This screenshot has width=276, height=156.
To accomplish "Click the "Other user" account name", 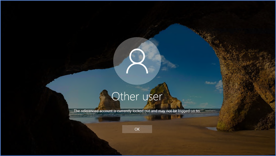I will (x=137, y=96).
